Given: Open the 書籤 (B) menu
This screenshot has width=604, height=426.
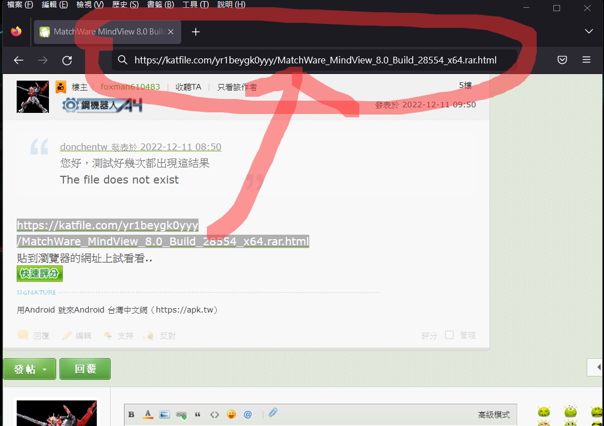Looking at the screenshot, I should (x=161, y=4).
